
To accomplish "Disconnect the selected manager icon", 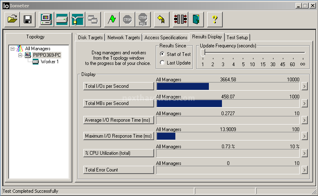I will coord(181,20).
